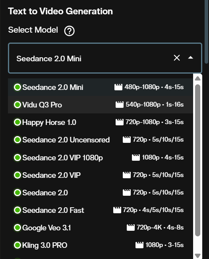Pick Happy Horse 1.0 model

pos(100,122)
